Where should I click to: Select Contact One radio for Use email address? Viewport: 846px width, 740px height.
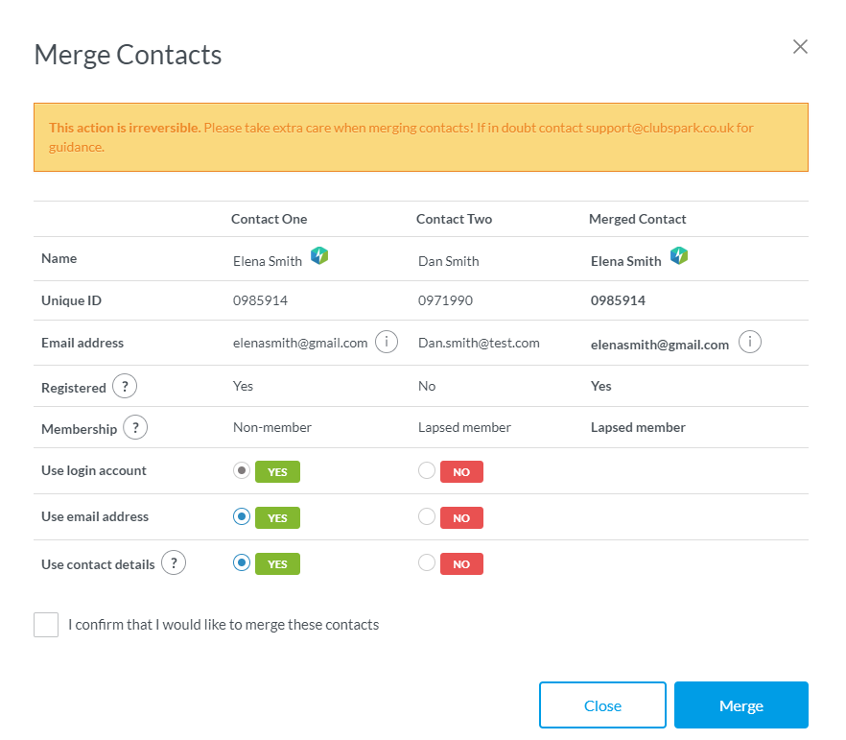point(242,516)
